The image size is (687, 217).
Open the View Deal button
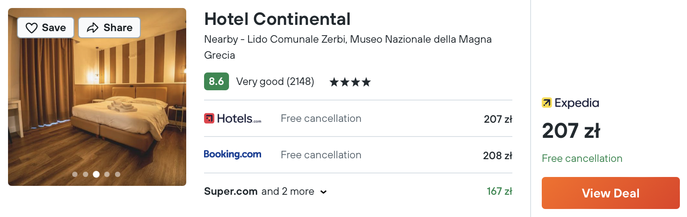[x=611, y=193]
